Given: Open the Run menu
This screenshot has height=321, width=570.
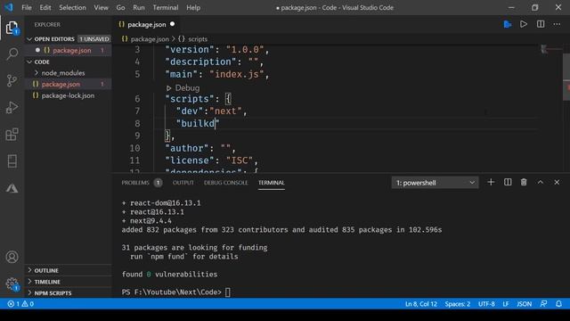Looking at the screenshot, I should click(x=139, y=7).
